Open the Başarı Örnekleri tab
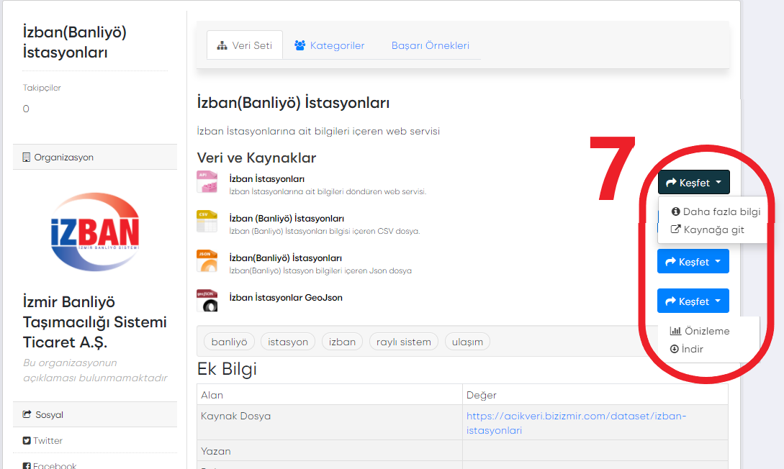This screenshot has height=469, width=784. pos(430,45)
